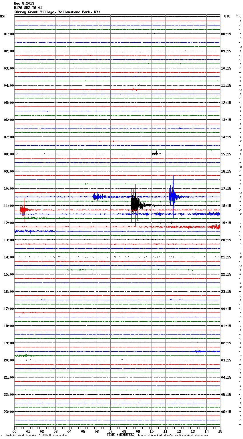Click the '08:15' UTC time label
243x439 pixels.
226,34
